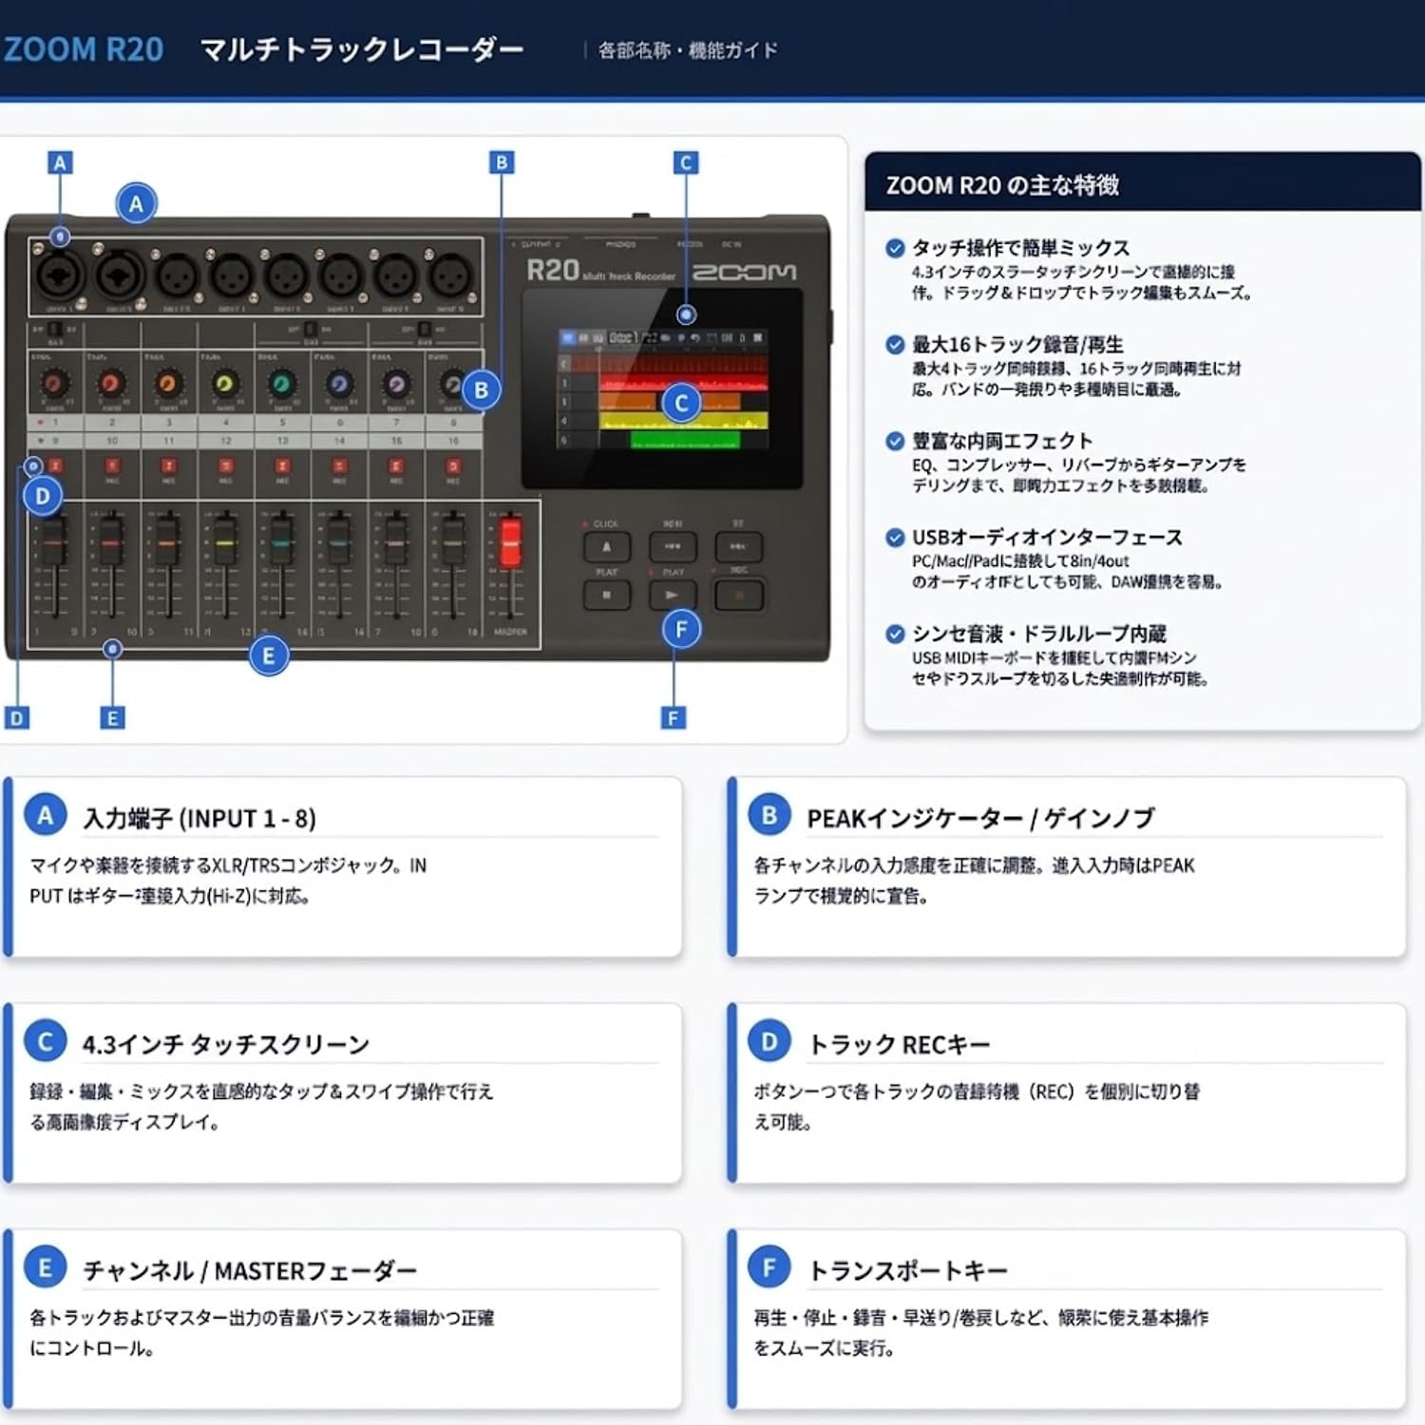Click the 各部名称・機能ガイド subtitle
The width and height of the screenshot is (1425, 1425).
pos(688,50)
